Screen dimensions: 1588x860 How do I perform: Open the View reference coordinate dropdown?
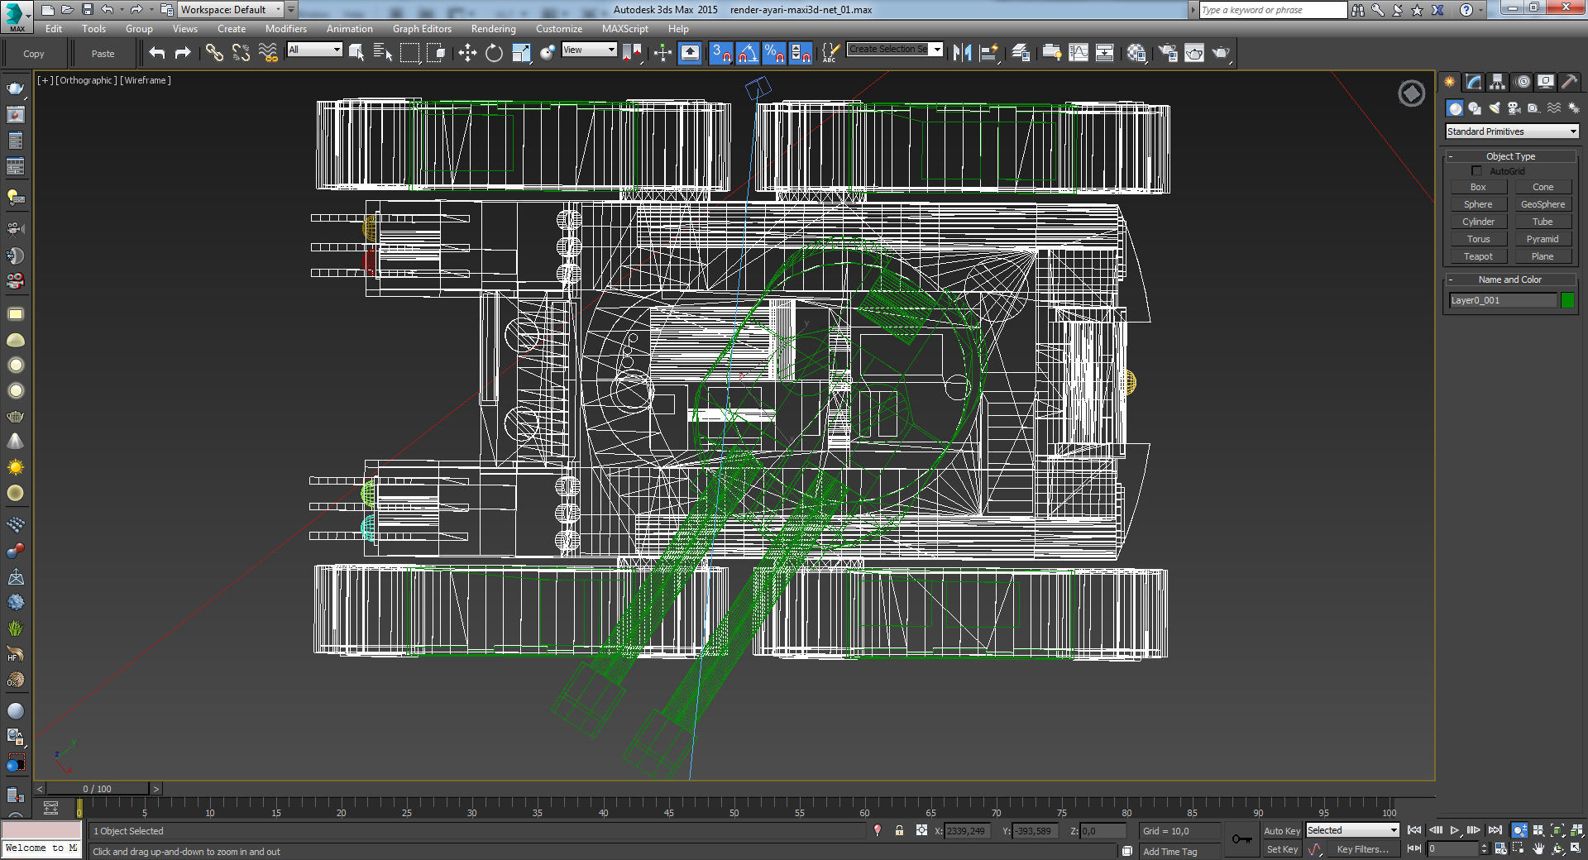tap(589, 50)
